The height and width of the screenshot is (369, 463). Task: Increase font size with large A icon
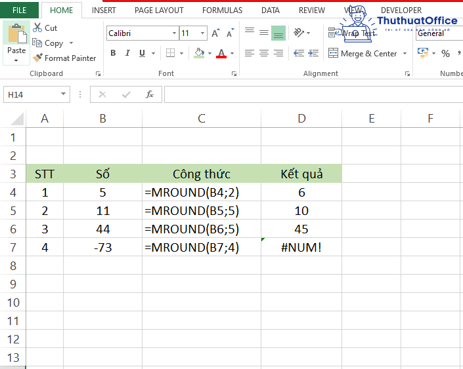[x=215, y=33]
